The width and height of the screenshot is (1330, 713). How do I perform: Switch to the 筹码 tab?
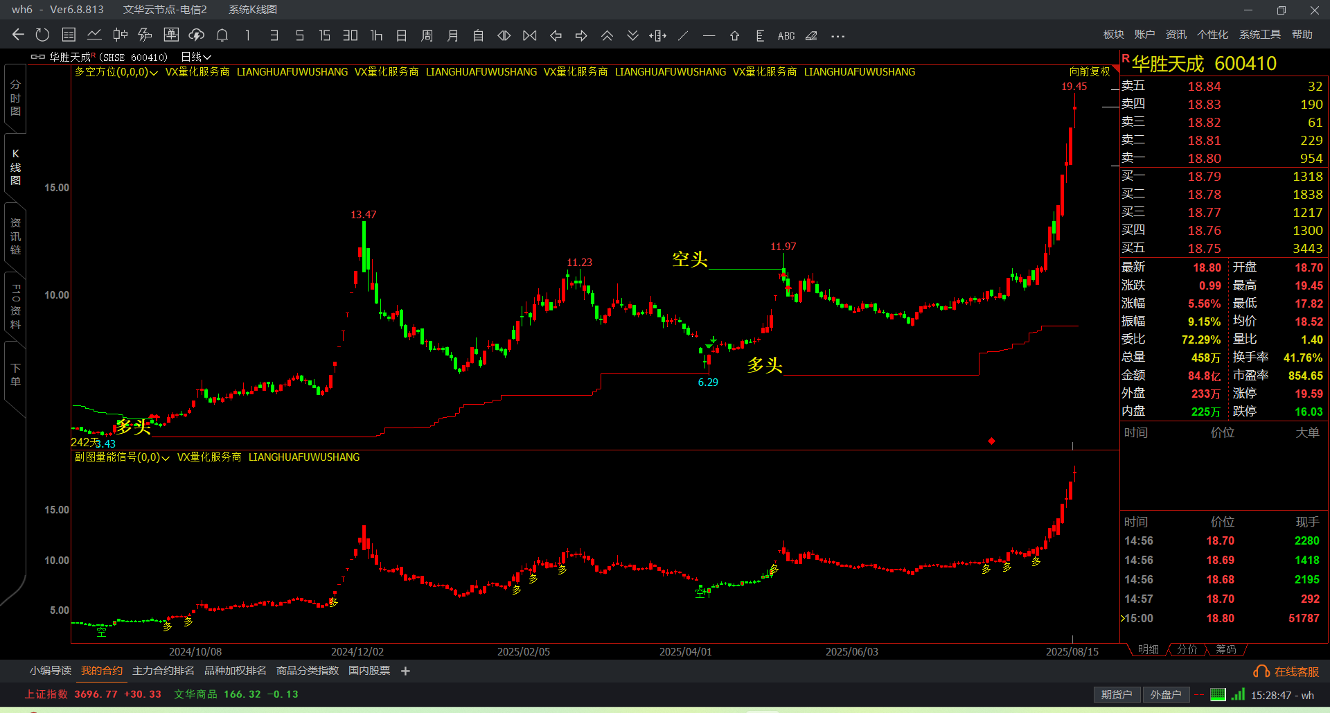[x=1226, y=649]
